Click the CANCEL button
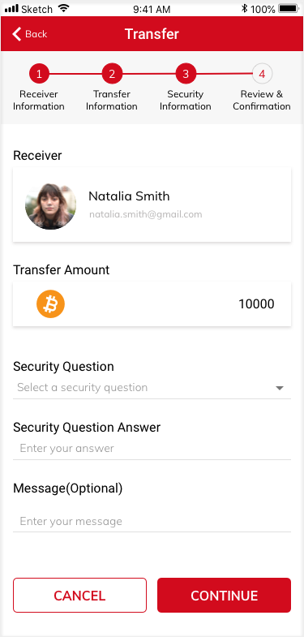 point(79,595)
